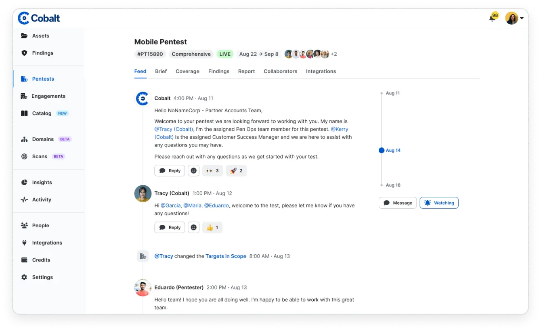
Task: Open user profile avatar menu
Action: tap(514, 18)
